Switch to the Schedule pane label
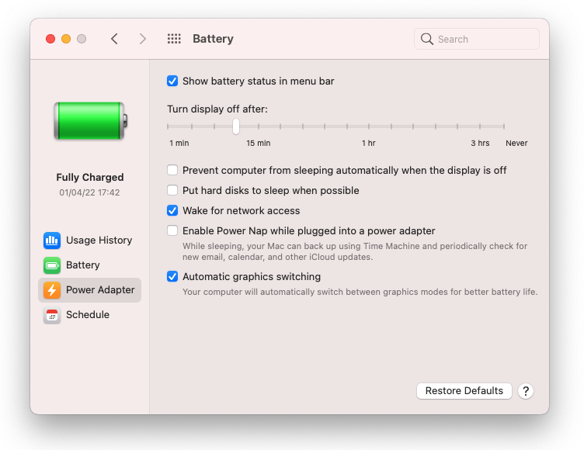Viewport: 584px width, 450px height. tap(87, 315)
